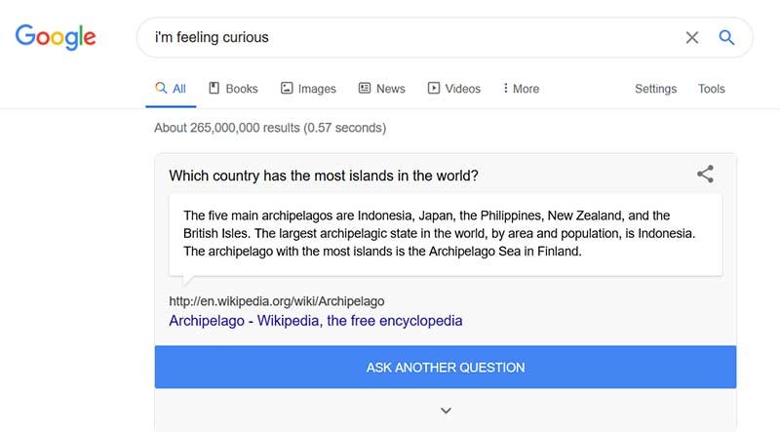This screenshot has height=432, width=780.
Task: Click the en.wikipedia.org/wiki/Archipelago URL text
Action: [277, 301]
